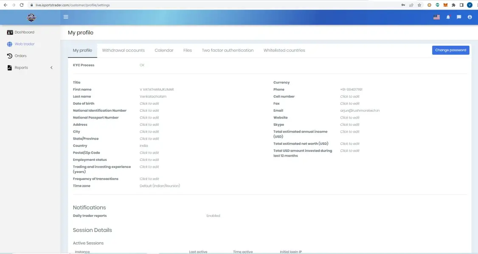Open the Whitelisted countries tab
This screenshot has height=254, width=478.
pos(284,50)
